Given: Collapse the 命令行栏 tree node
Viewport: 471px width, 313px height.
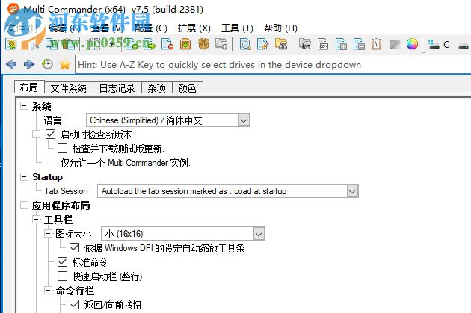Looking at the screenshot, I should point(48,290).
